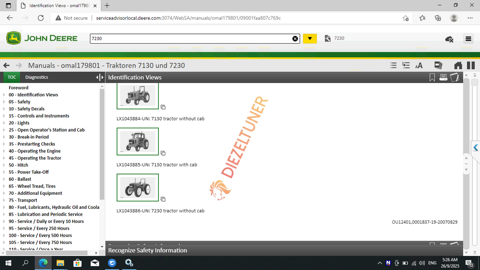Expand 60 - Ballast tree node
480x270 pixels.
tap(4, 179)
